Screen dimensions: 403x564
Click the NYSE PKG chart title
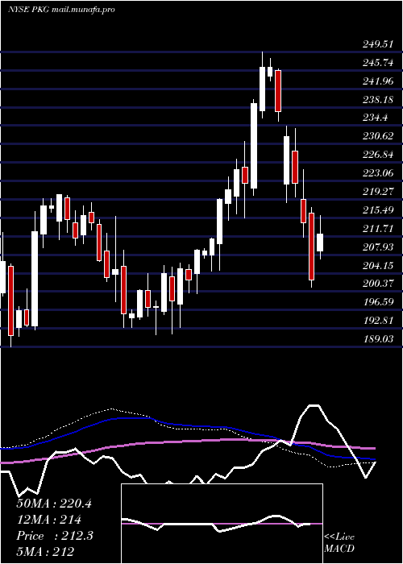(61, 10)
